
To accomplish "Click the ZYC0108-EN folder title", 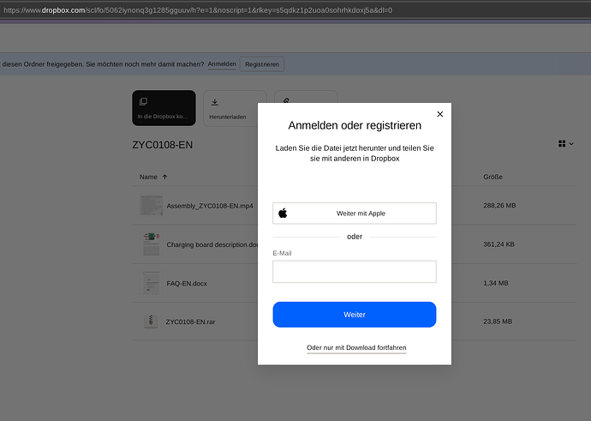I will pyautogui.click(x=163, y=145).
